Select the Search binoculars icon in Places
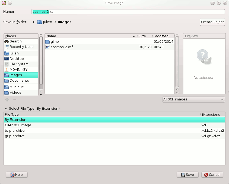 click(x=7, y=41)
